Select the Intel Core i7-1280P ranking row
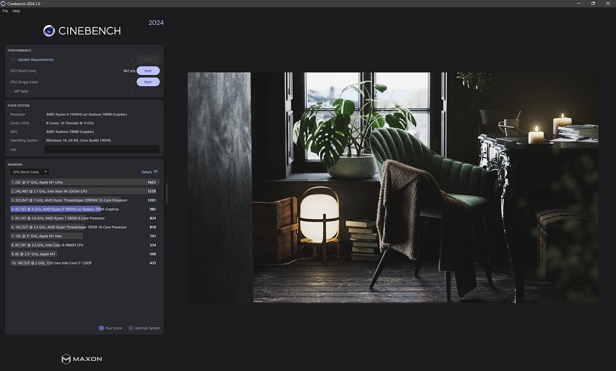The width and height of the screenshot is (616, 371). click(x=85, y=263)
